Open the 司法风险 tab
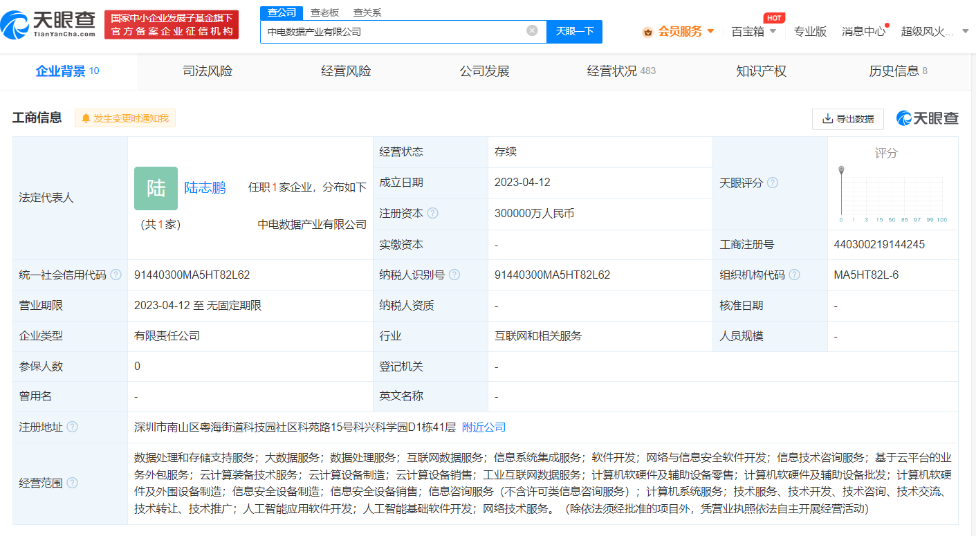This screenshot has width=976, height=536. coord(208,71)
